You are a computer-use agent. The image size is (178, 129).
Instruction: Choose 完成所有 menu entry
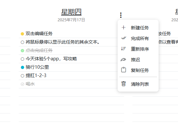[138, 38]
